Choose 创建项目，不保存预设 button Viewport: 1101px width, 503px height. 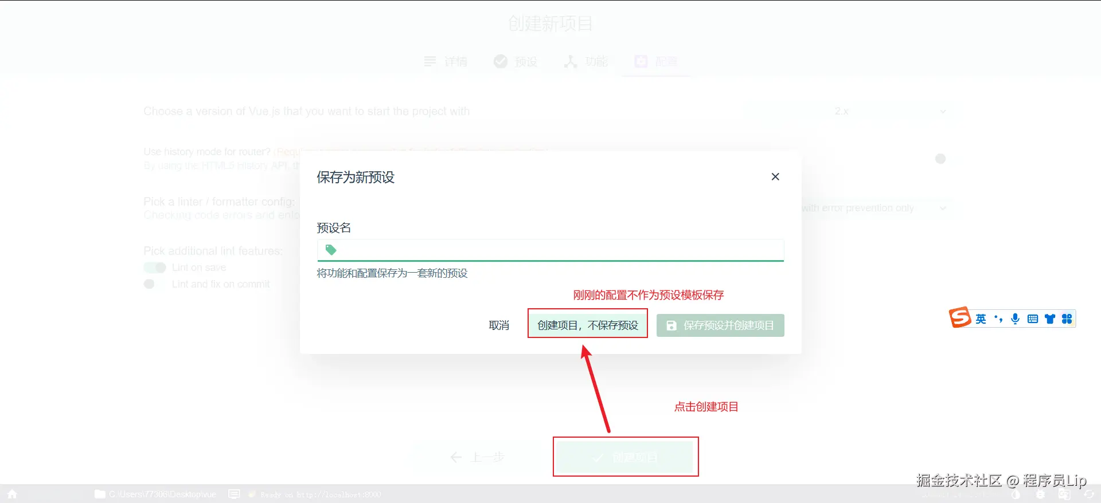tap(588, 325)
